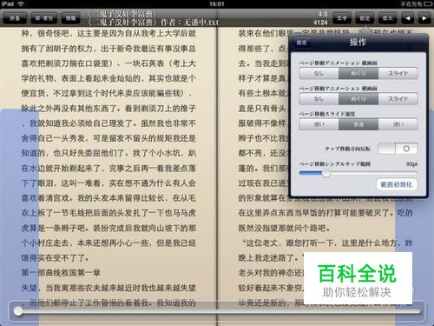Viewport: 434px width, 326px height.
Task: Choose 遅い slide speed
Action: coord(319,124)
